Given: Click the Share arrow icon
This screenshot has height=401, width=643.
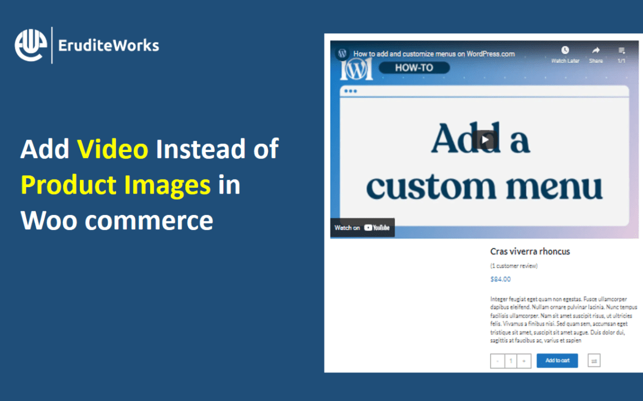Looking at the screenshot, I should click(x=596, y=50).
